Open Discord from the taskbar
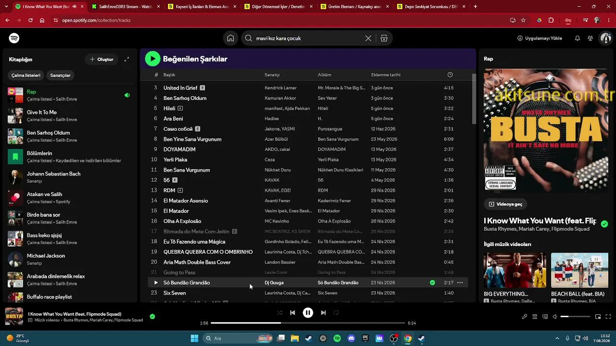The image size is (616, 346). [x=351, y=338]
